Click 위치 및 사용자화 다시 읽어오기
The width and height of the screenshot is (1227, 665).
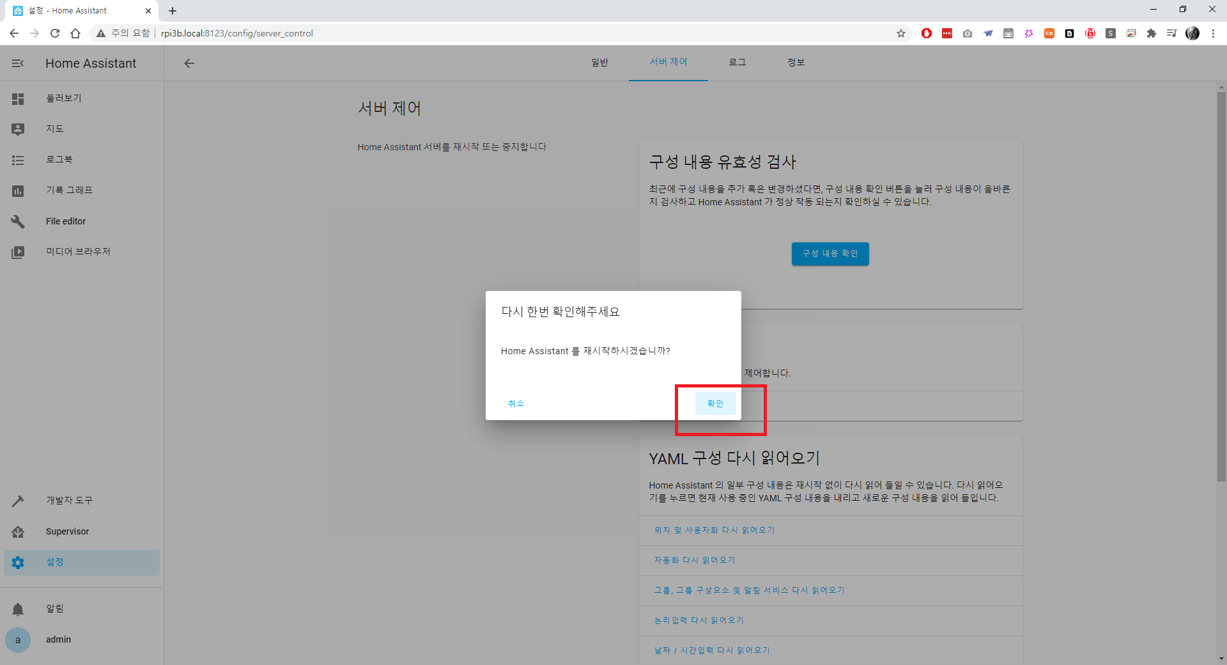pos(714,530)
